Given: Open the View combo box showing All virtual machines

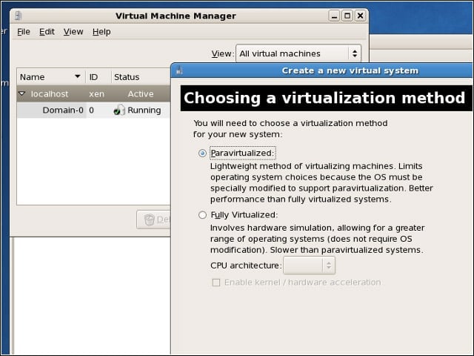Looking at the screenshot, I should [x=298, y=53].
